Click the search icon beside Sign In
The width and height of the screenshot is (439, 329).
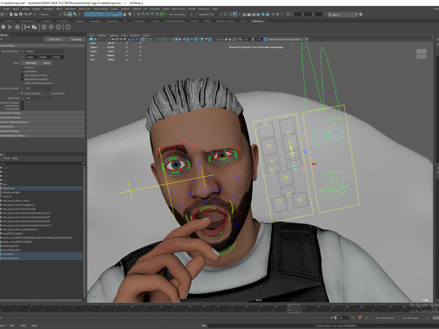[x=361, y=14]
